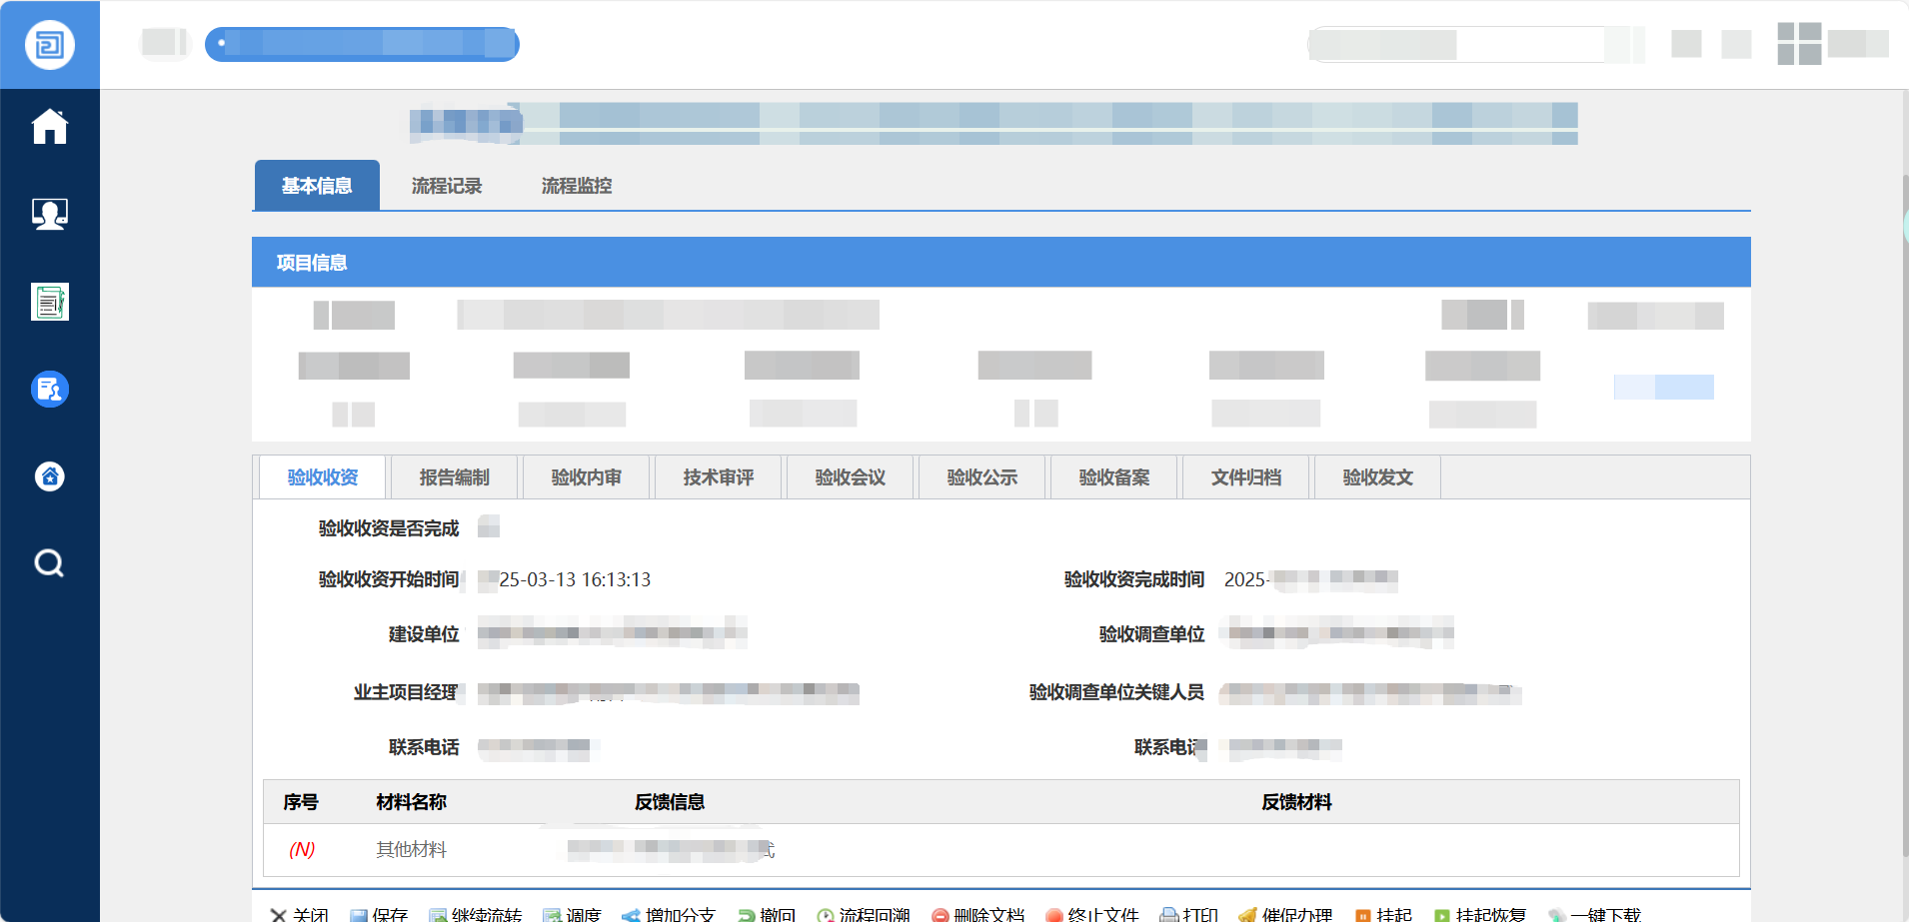Open search from the magnifier sidebar icon
This screenshot has width=1909, height=922.
click(x=49, y=563)
